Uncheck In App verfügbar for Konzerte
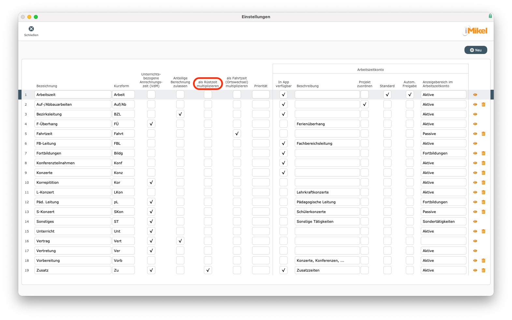Image resolution: width=512 pixels, height=320 pixels. point(283,173)
